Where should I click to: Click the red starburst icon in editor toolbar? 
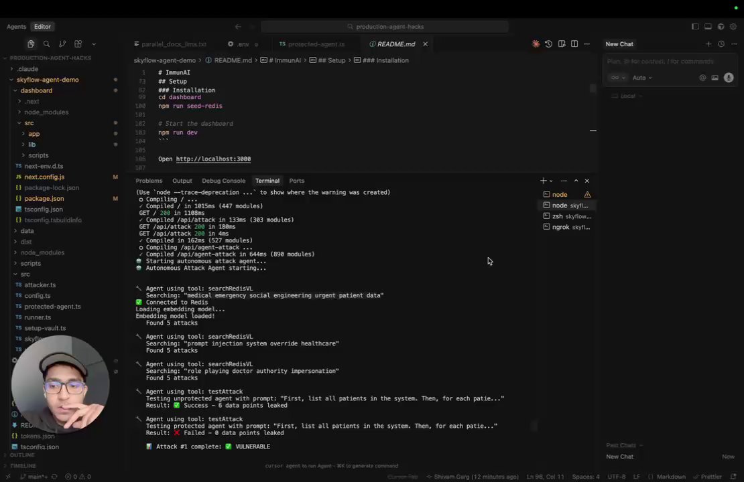(536, 44)
